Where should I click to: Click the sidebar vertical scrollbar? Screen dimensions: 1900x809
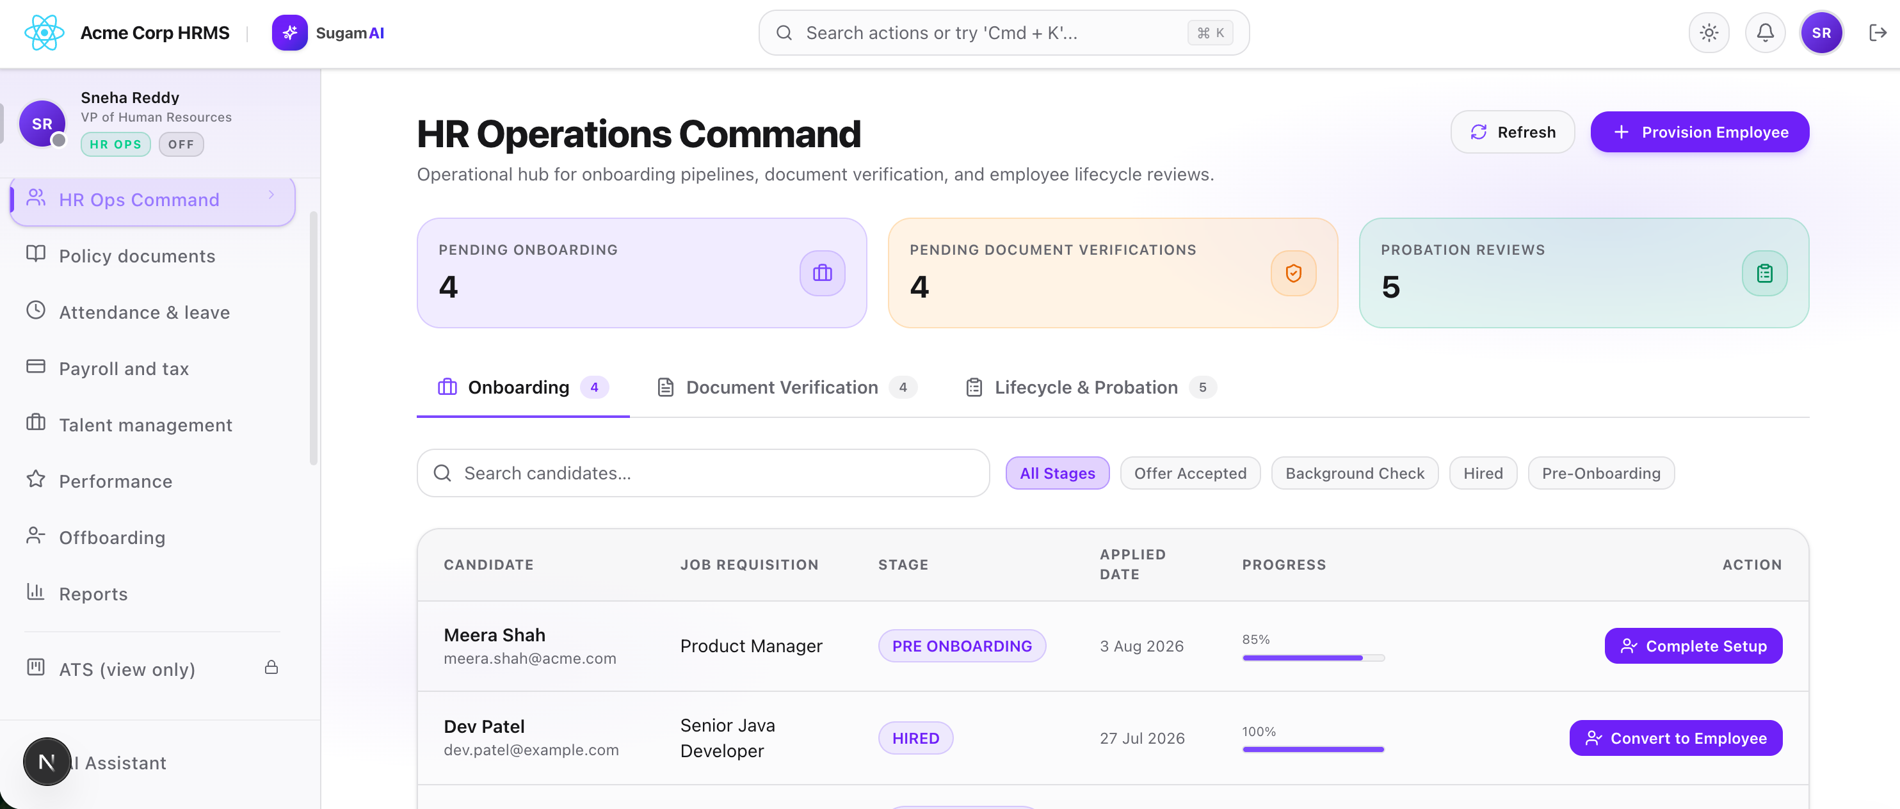click(x=314, y=339)
